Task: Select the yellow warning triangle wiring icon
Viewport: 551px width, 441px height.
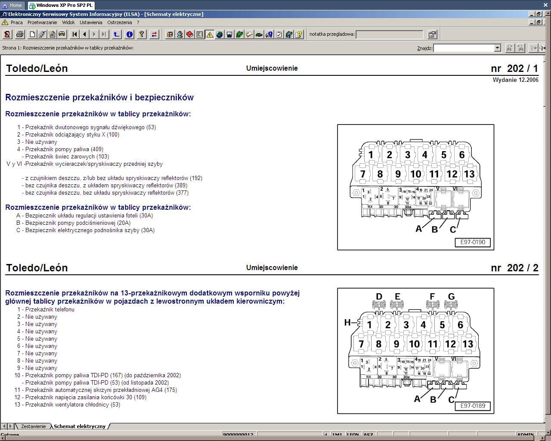Action: [x=210, y=34]
